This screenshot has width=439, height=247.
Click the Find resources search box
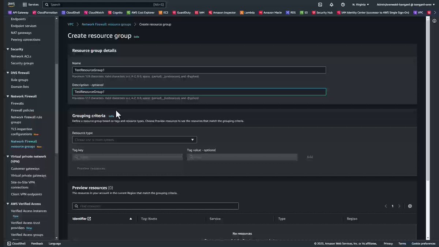click(x=155, y=206)
